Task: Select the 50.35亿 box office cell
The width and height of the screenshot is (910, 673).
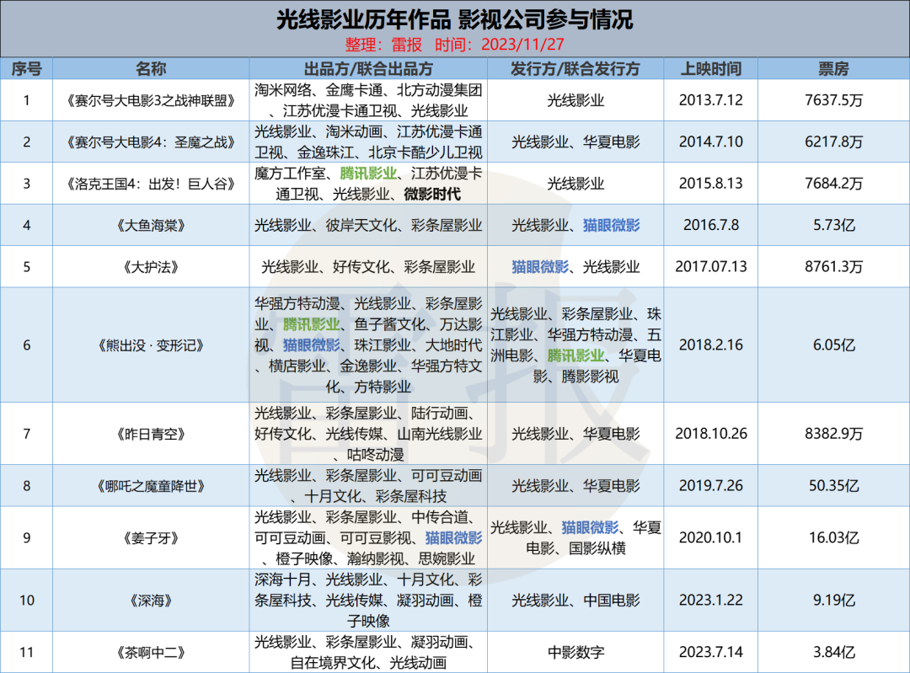Action: coord(833,486)
